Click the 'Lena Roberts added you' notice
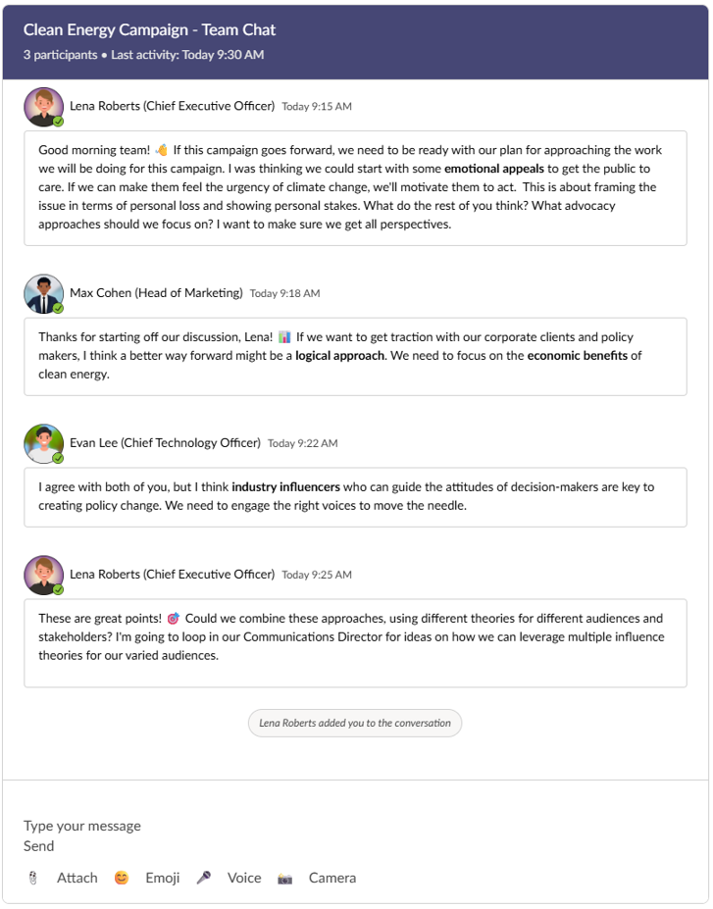 (x=355, y=723)
